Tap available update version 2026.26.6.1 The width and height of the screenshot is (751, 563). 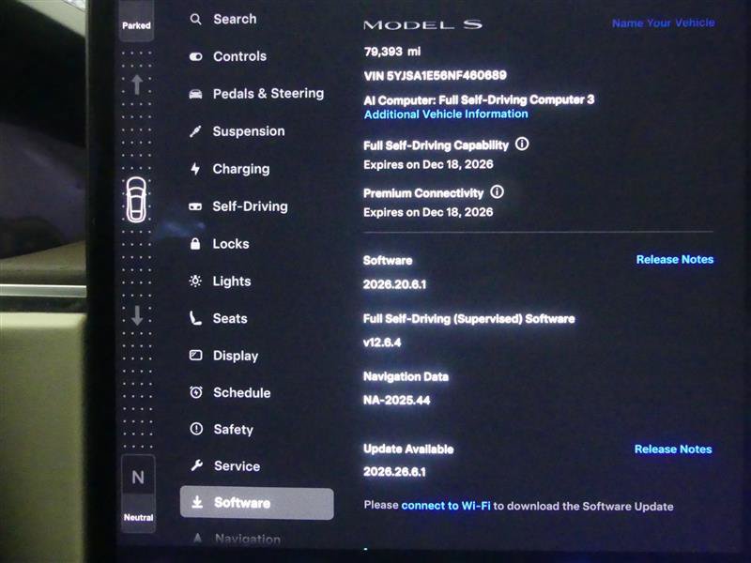[x=394, y=472]
